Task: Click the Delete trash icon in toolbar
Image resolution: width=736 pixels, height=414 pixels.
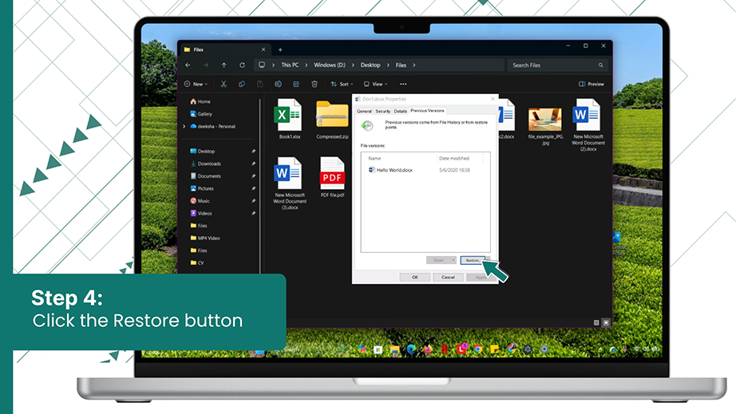Action: [x=315, y=84]
